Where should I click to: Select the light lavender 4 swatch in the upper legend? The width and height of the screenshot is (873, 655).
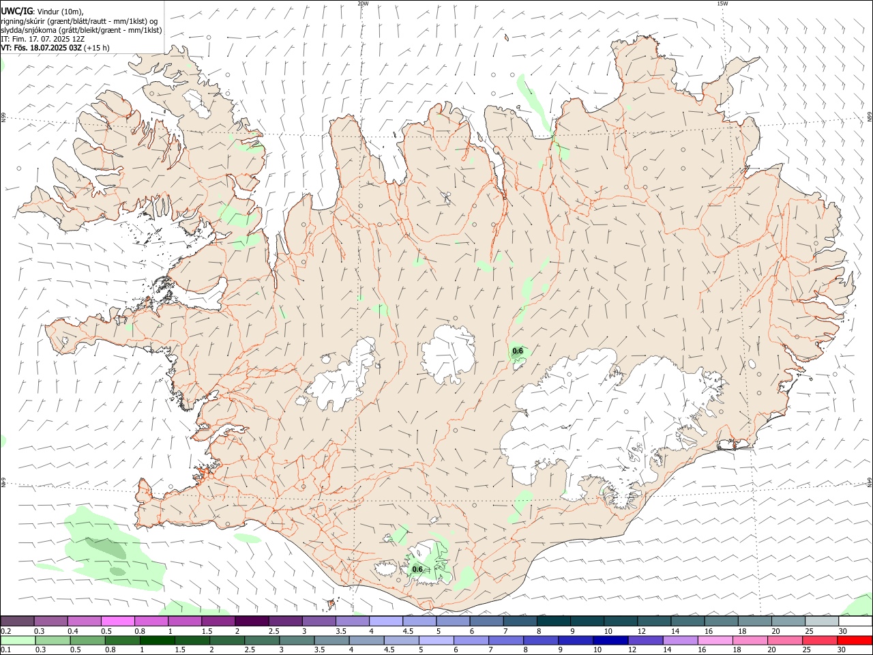point(385,621)
